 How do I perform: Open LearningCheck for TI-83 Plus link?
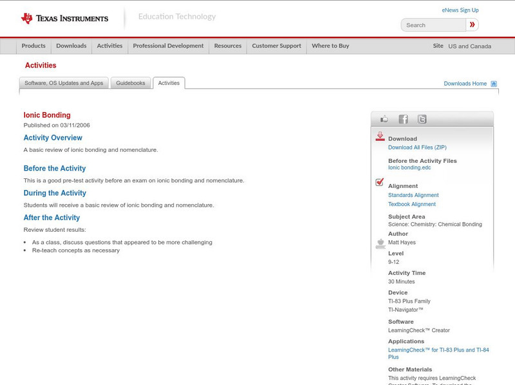click(438, 353)
